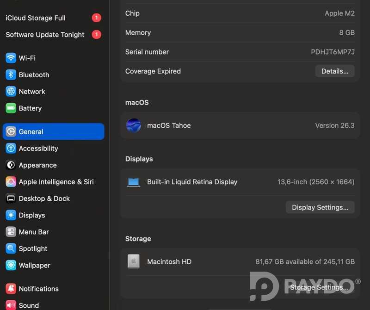Click the Chip label
This screenshot has width=370, height=310.
click(132, 13)
